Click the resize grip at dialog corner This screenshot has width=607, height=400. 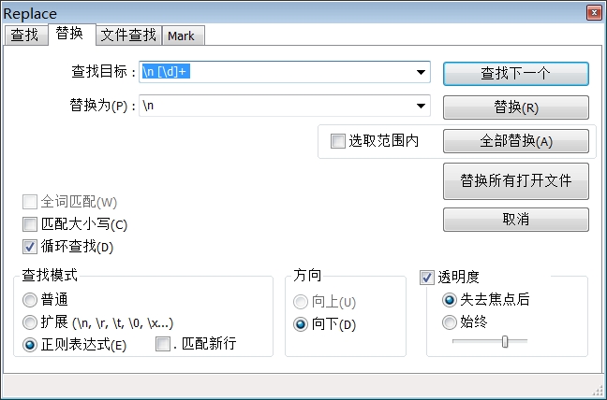click(x=598, y=390)
